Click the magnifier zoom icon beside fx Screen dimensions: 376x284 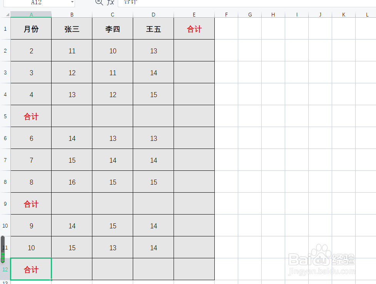click(99, 2)
